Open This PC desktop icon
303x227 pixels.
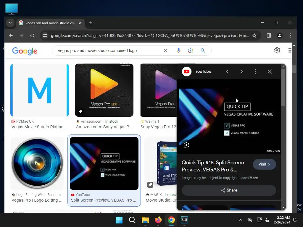coord(12,9)
